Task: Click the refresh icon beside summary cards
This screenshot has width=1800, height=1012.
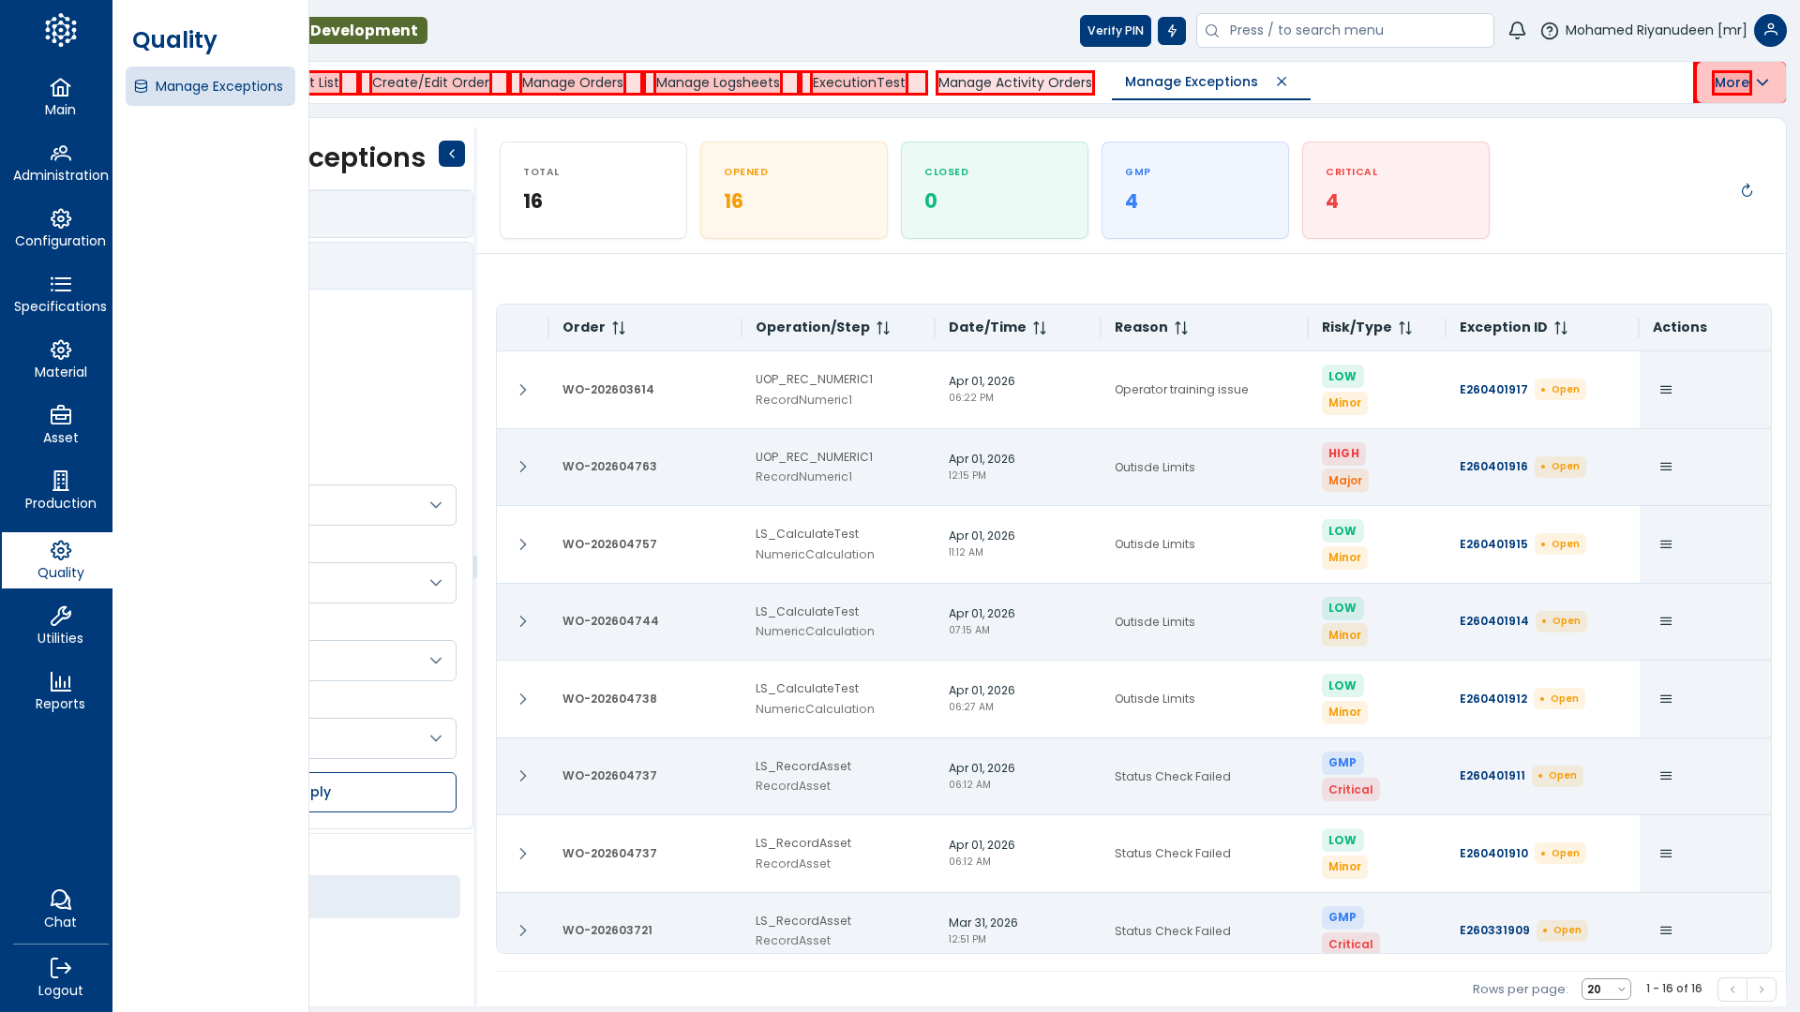Action: pyautogui.click(x=1747, y=191)
